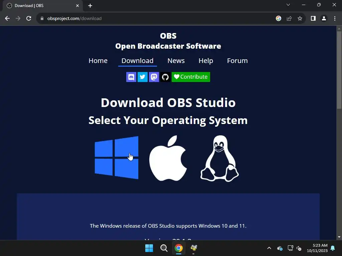Open Windows taskbar search
Viewport: 342px width, 256px height.
[x=164, y=248]
